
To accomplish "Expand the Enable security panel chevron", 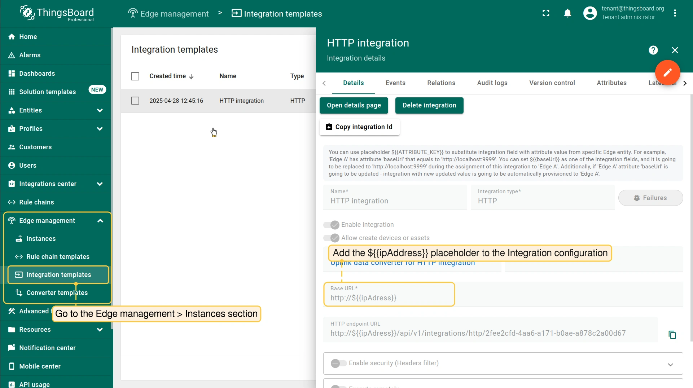I will (670, 365).
